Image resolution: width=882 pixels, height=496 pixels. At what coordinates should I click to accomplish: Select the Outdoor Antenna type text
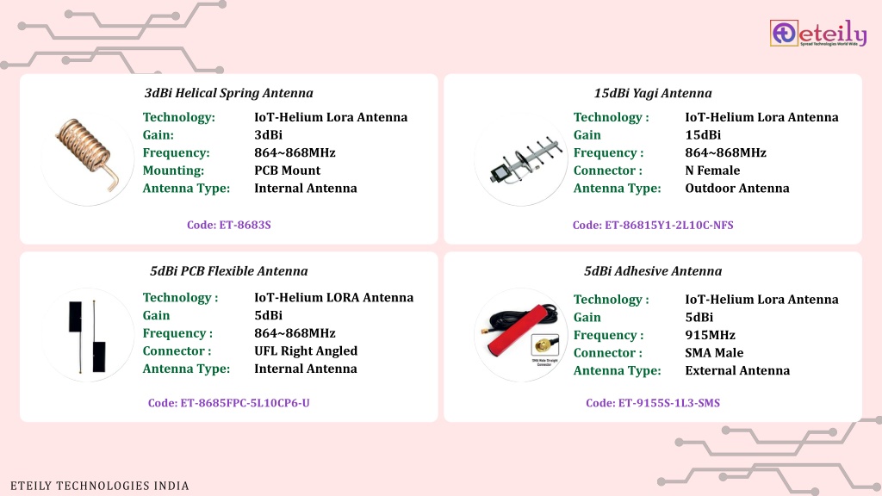(x=737, y=189)
